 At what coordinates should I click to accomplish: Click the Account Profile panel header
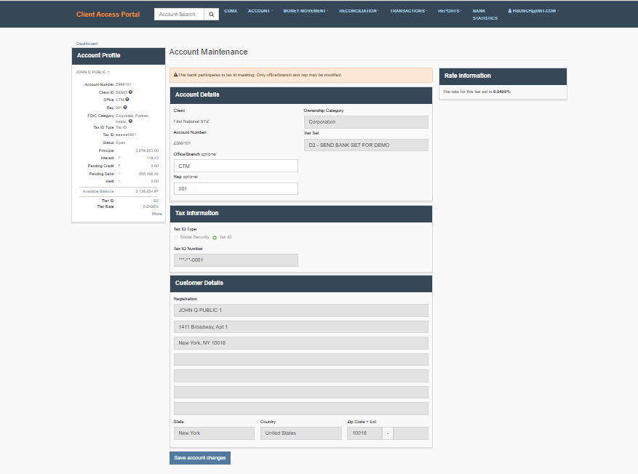tap(119, 56)
